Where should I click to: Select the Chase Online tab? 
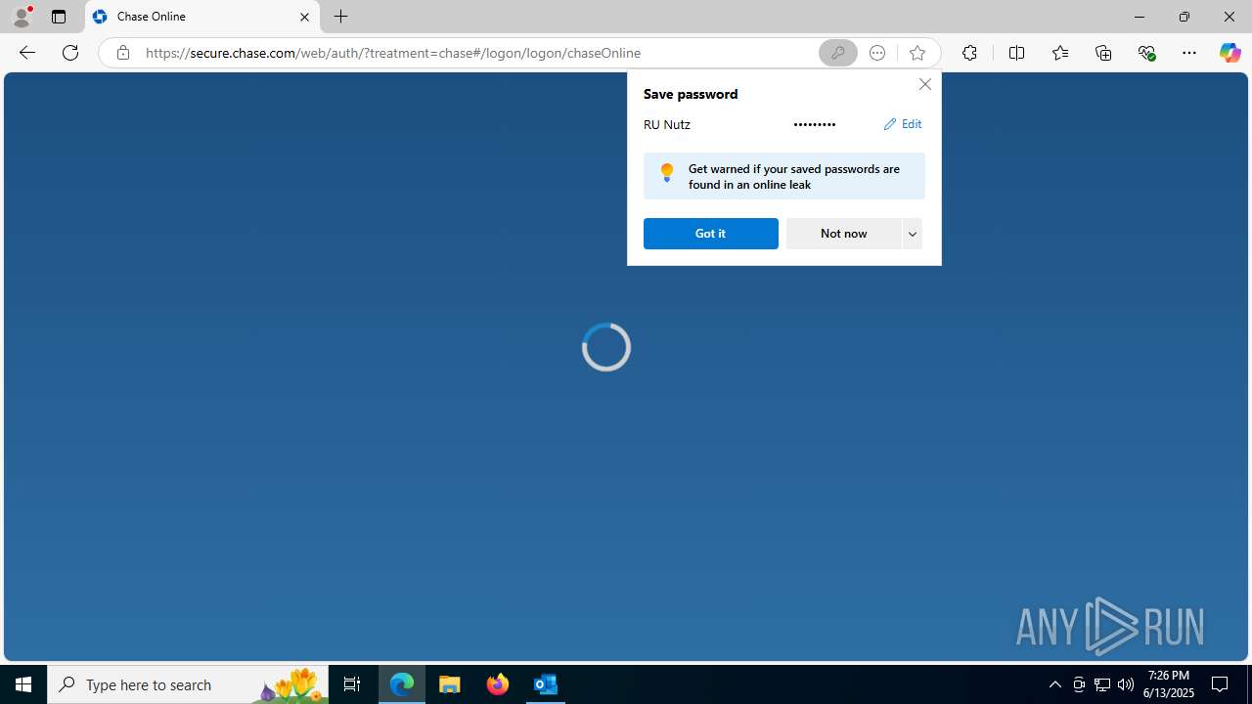pyautogui.click(x=202, y=17)
